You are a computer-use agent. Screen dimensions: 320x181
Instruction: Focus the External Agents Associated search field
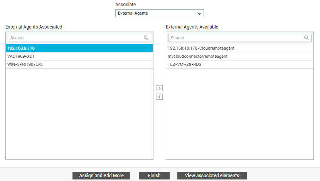[x=79, y=38]
